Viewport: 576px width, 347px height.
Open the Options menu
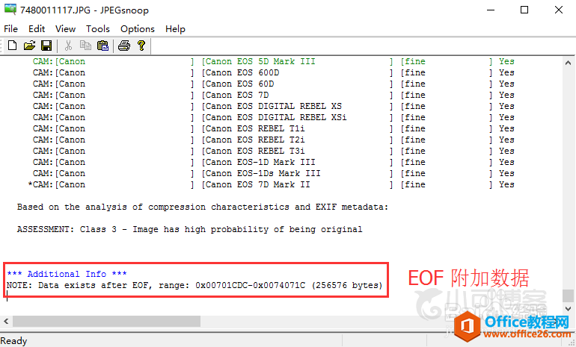point(138,29)
